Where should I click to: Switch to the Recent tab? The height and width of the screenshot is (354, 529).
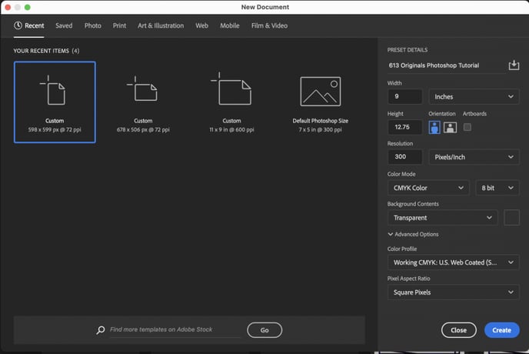pyautogui.click(x=29, y=25)
